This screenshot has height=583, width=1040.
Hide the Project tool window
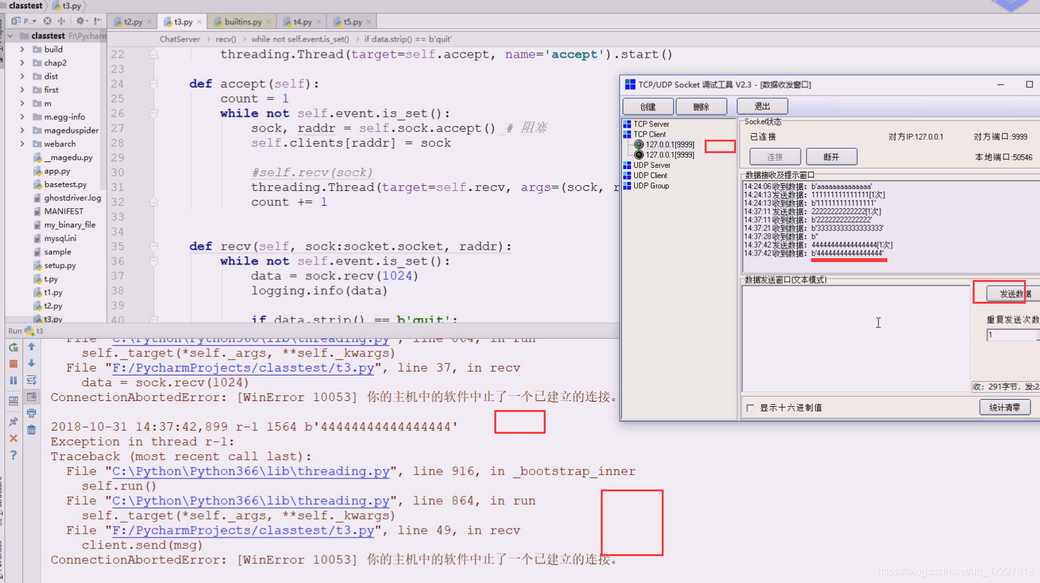97,21
